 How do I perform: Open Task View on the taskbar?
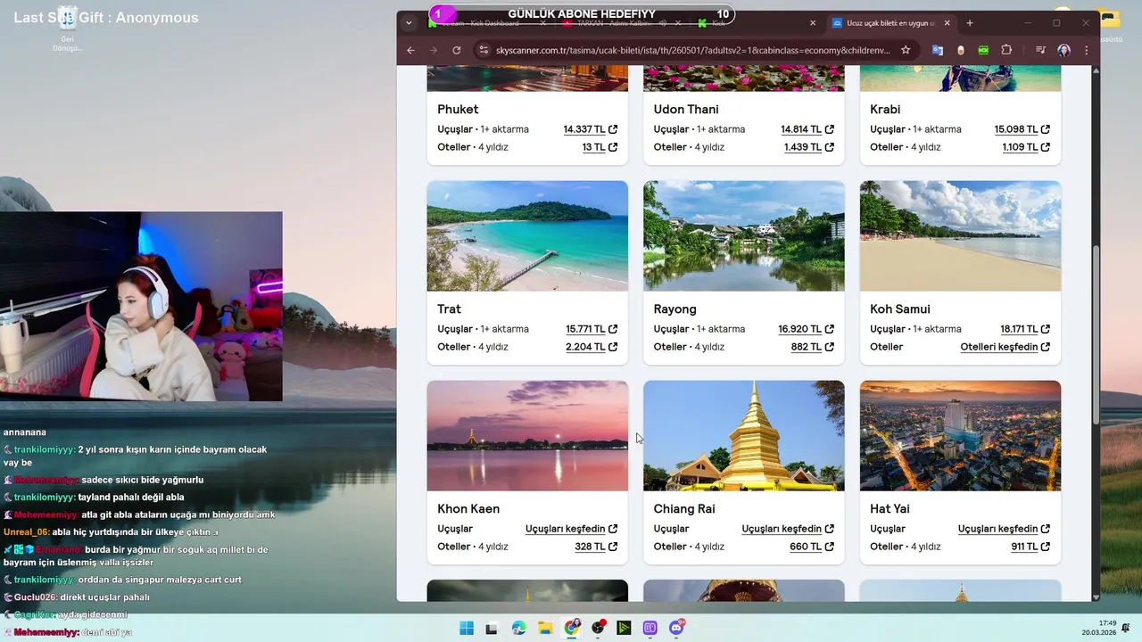tap(491, 629)
